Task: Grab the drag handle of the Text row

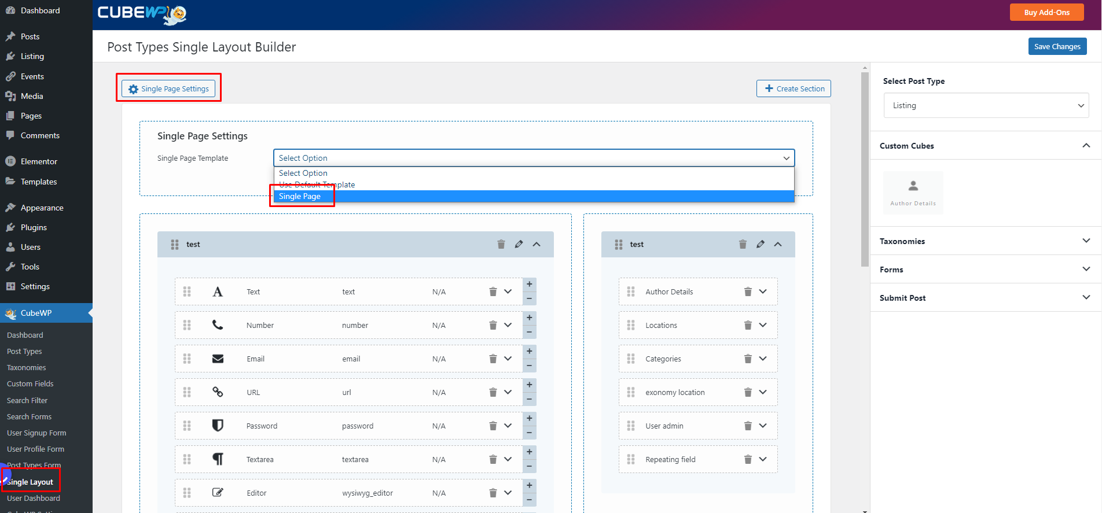Action: click(x=187, y=291)
